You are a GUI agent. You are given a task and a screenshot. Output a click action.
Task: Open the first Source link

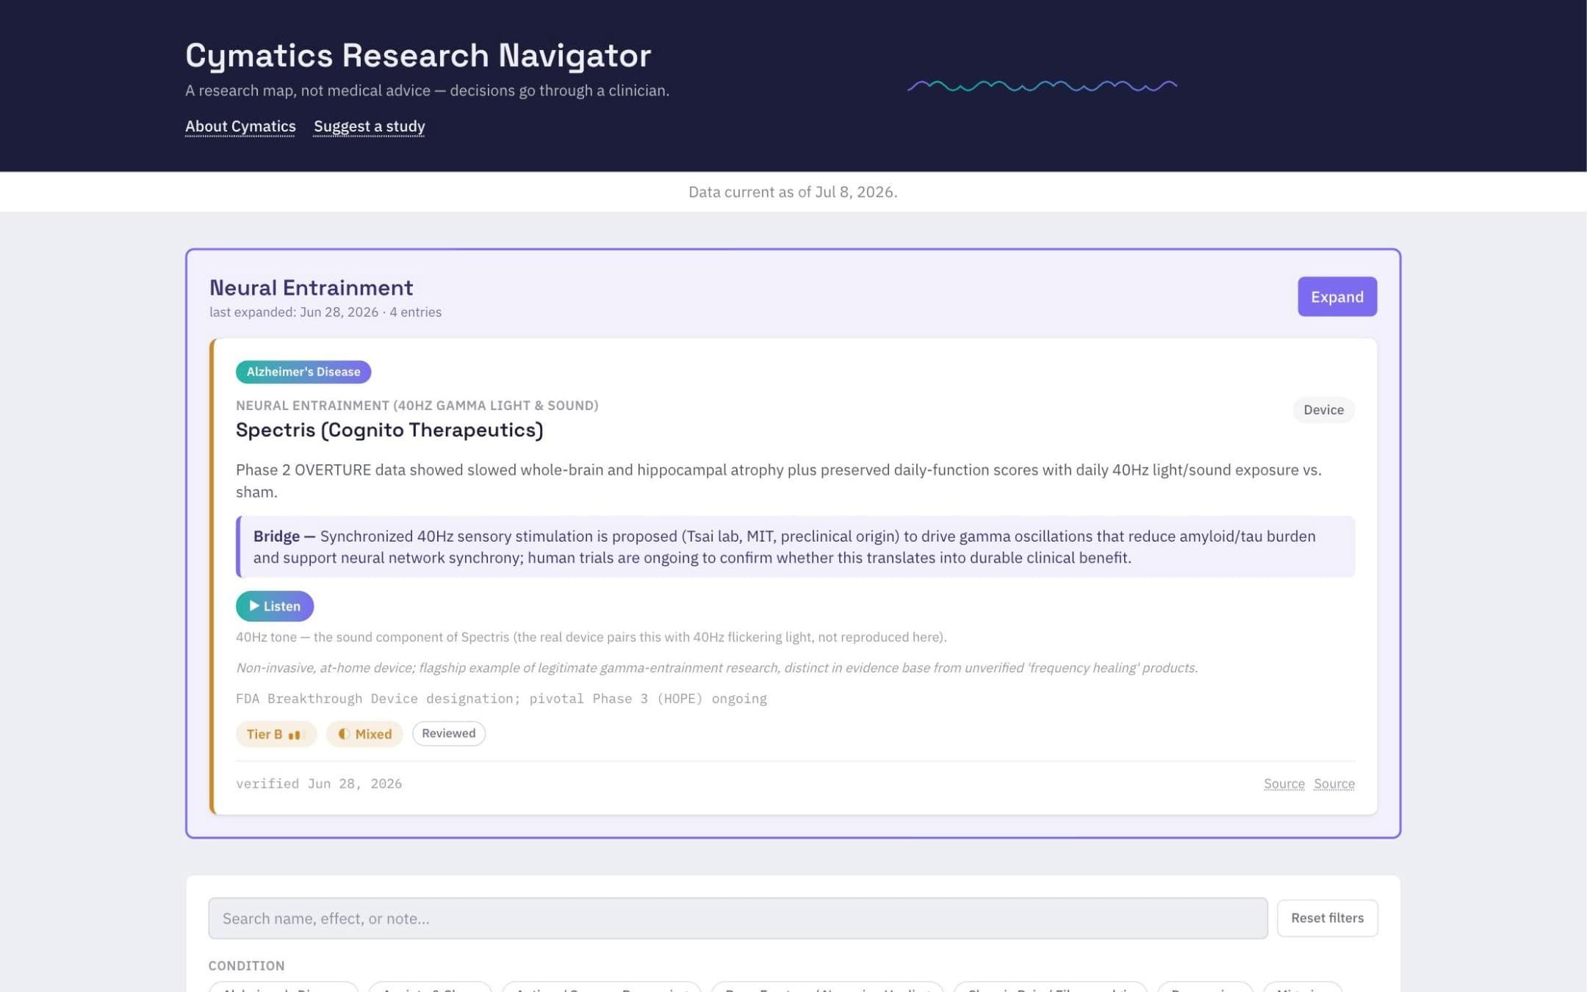point(1284,784)
